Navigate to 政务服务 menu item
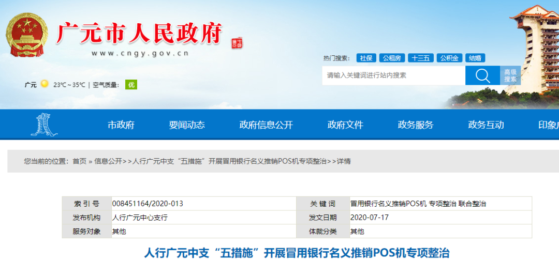The width and height of the screenshot is (559, 262). 415,125
